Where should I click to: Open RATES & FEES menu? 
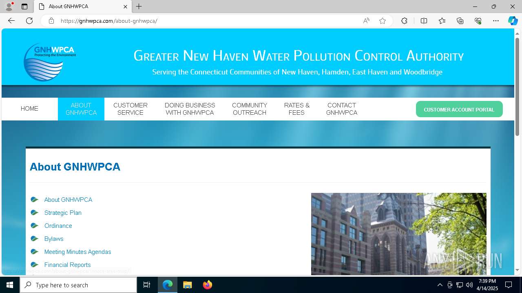pos(297,109)
